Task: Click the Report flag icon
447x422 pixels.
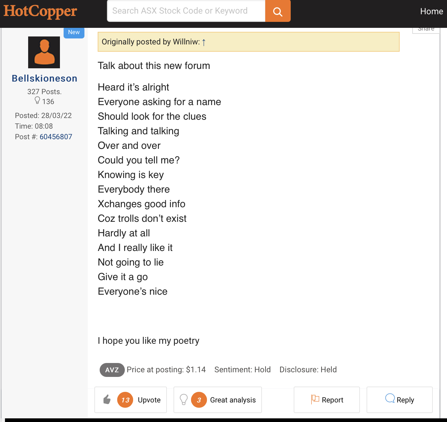Action: click(x=315, y=399)
